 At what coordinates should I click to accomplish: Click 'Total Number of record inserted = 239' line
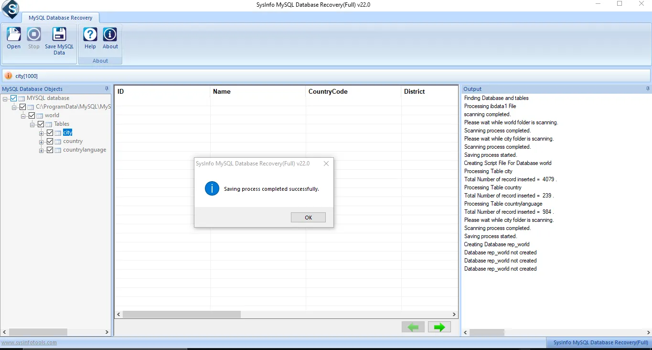click(509, 196)
